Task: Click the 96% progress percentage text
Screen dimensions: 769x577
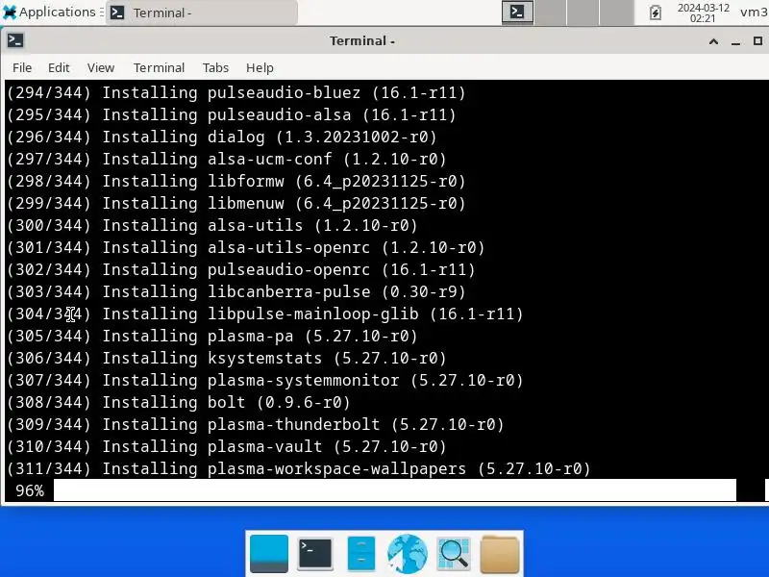Action: point(30,490)
